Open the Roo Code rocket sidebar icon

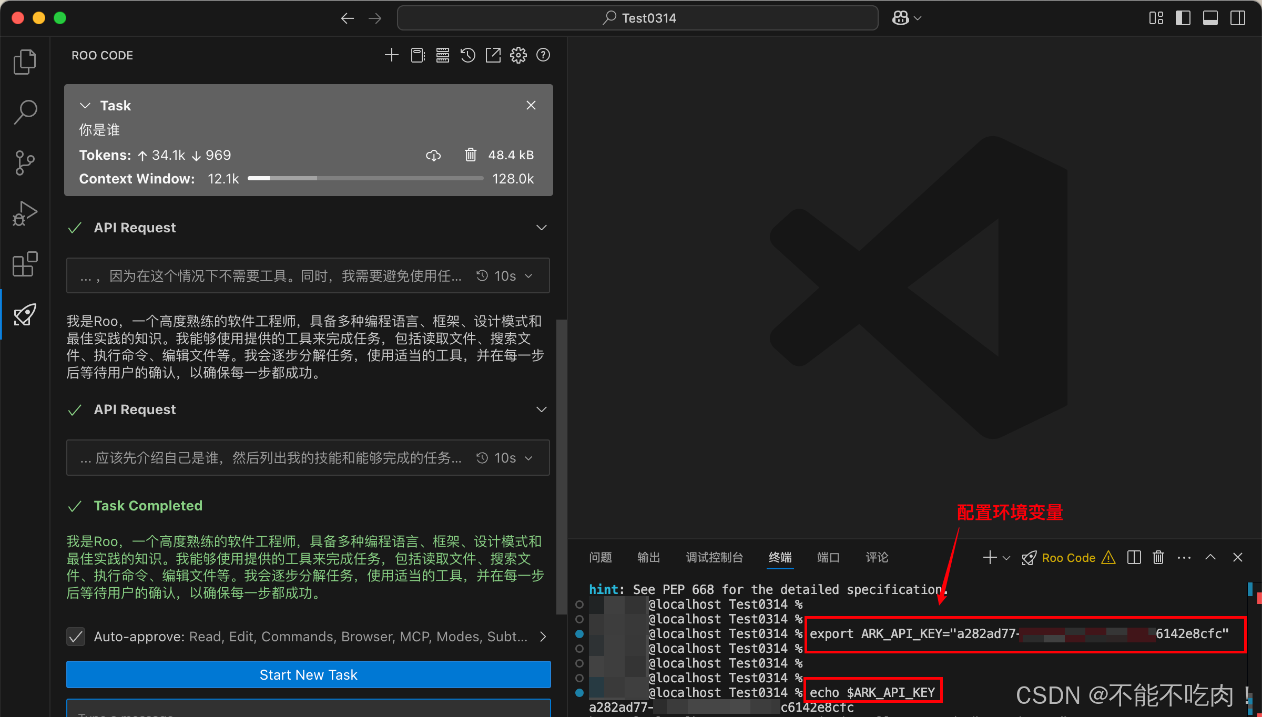point(25,314)
